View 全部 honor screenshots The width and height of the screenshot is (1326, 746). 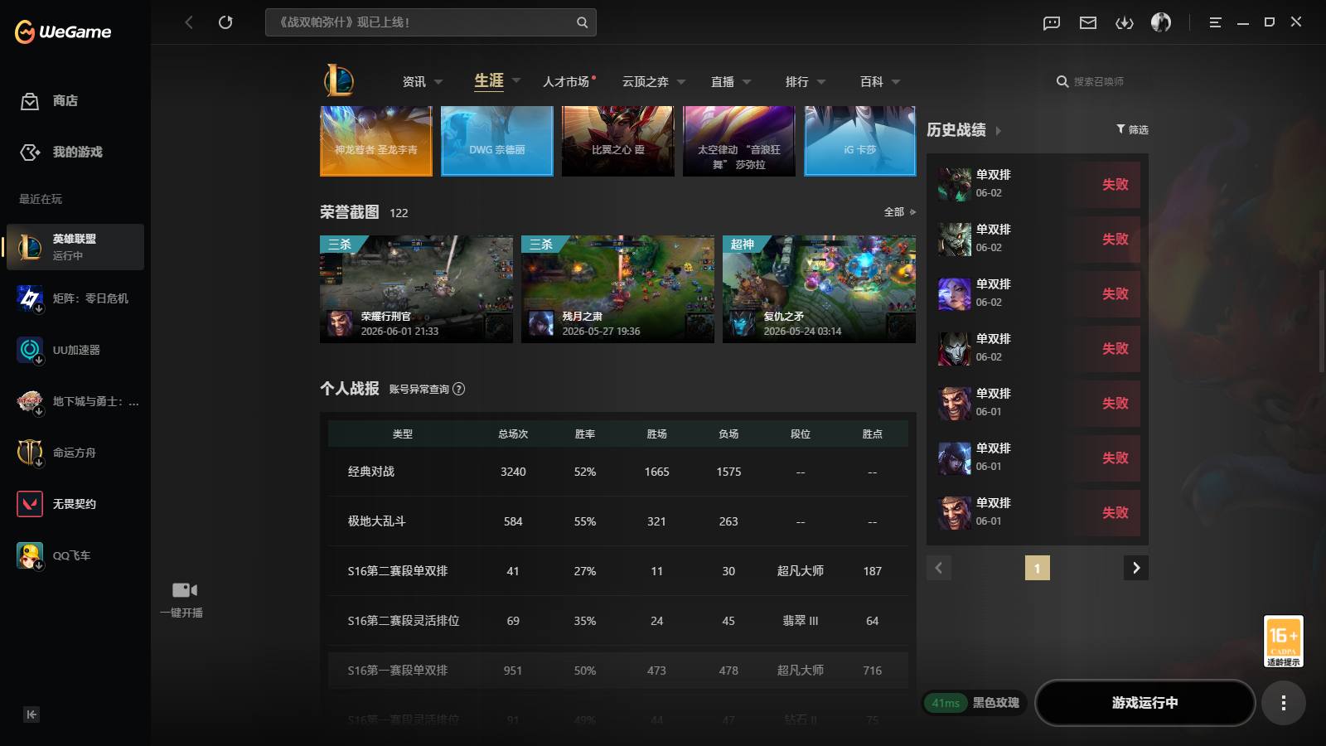pos(899,212)
